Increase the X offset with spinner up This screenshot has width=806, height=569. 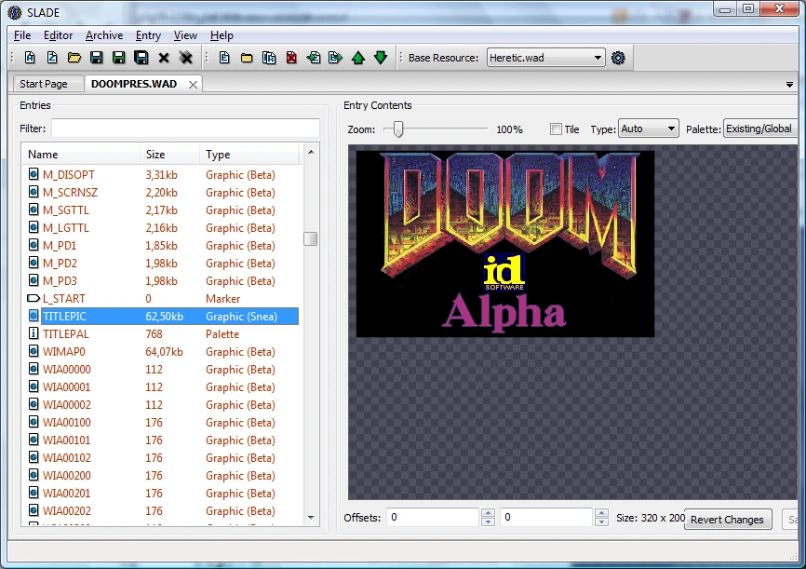pyautogui.click(x=488, y=512)
